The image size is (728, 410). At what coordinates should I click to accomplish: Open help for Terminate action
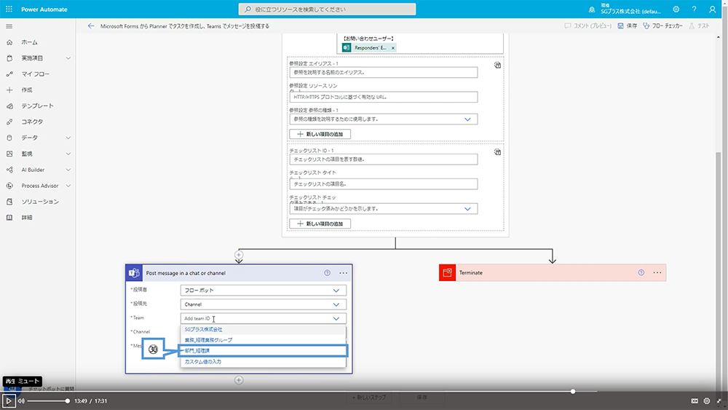point(641,272)
